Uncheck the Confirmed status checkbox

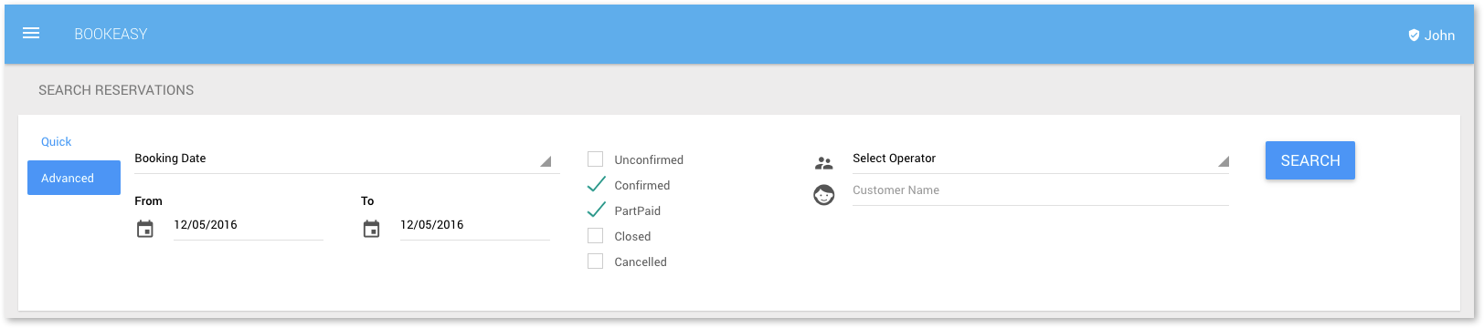[596, 185]
